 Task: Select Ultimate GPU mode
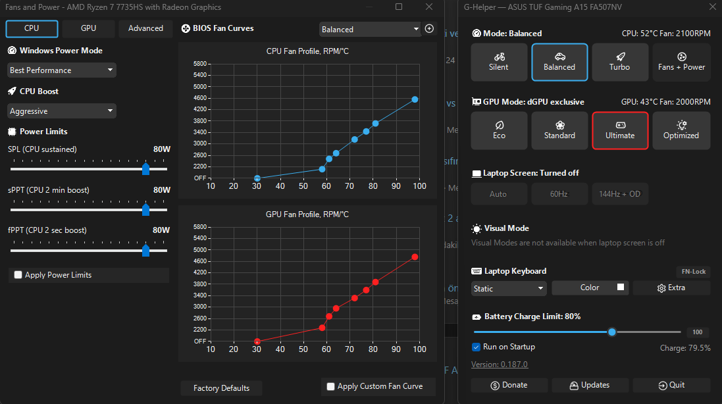tap(620, 131)
